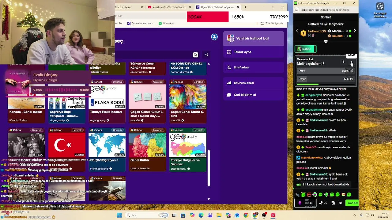The image size is (392, 220).
Task: Open 'Türkçe ve Genel Kültür Yarışması' card
Action: (x=147, y=68)
